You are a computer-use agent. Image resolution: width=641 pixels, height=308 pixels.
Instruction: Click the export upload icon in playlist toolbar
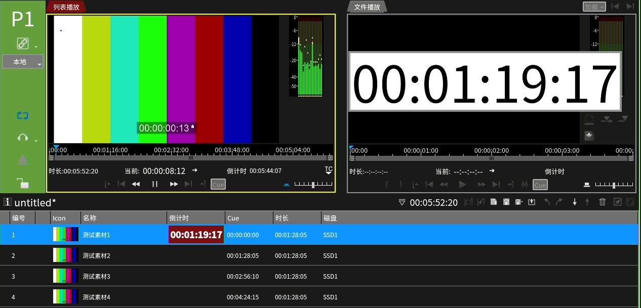[532, 202]
